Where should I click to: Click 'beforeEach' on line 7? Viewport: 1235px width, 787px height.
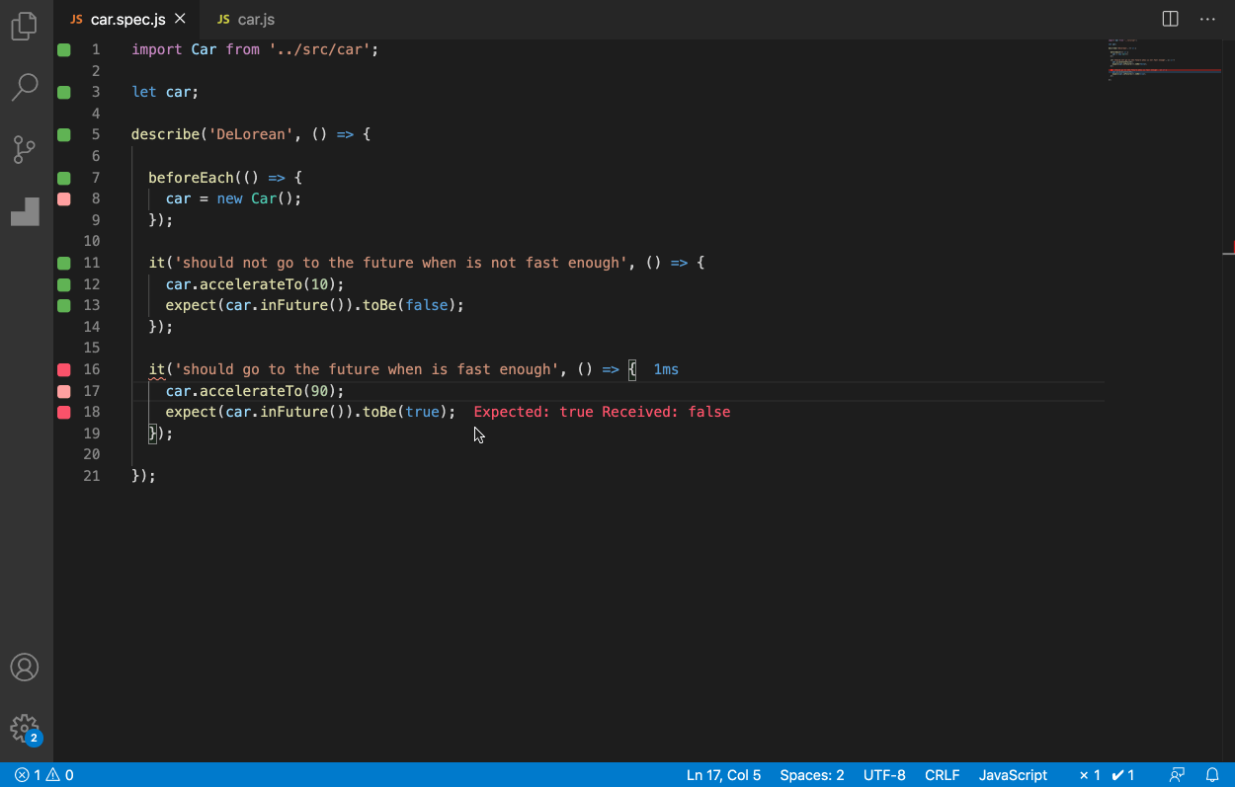click(191, 178)
